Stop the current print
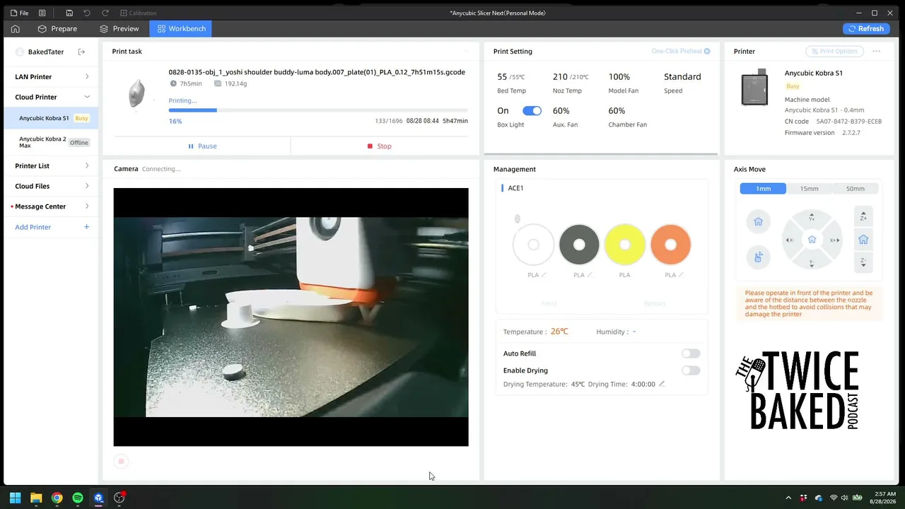Image resolution: width=905 pixels, height=509 pixels. click(379, 146)
